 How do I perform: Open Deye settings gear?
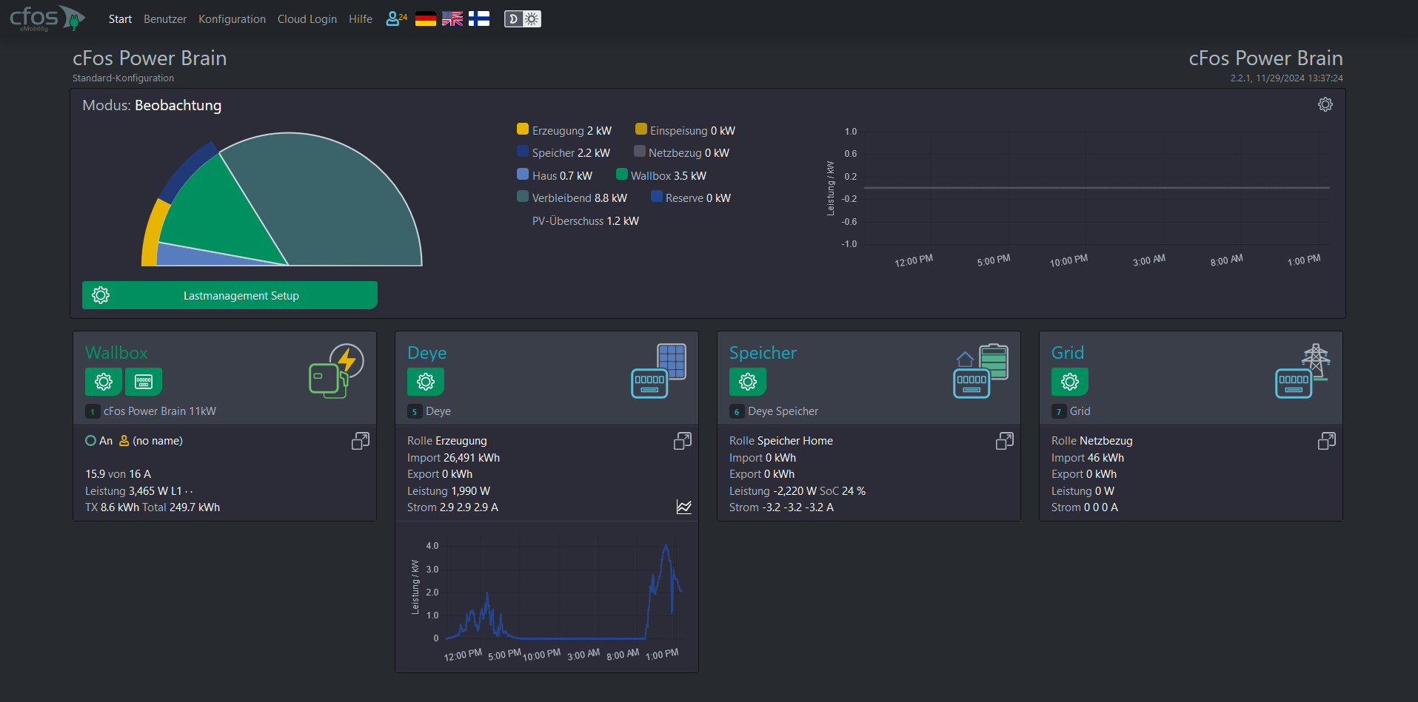click(x=426, y=382)
